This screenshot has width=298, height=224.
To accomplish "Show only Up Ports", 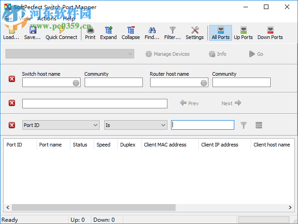I will coord(243,33).
